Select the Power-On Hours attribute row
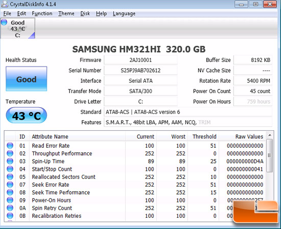The height and width of the screenshot is (229, 281). click(x=135, y=200)
